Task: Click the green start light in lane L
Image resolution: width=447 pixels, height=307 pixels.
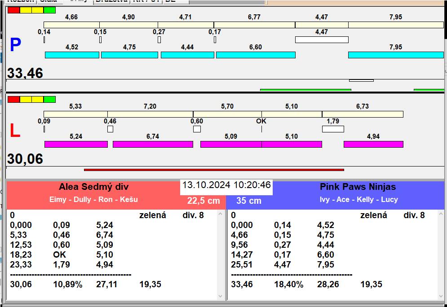Action: (x=50, y=99)
